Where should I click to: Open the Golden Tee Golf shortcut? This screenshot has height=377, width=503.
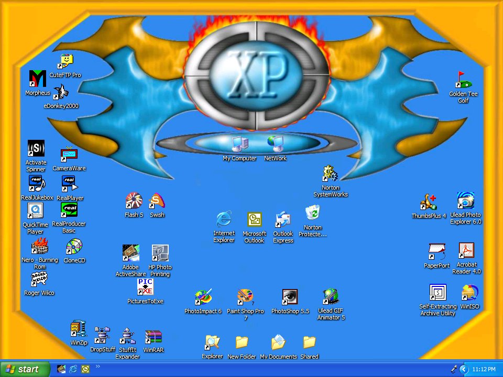coord(463,81)
